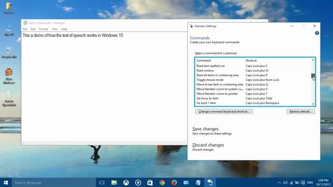Click the Discard changes link
Image resolution: width=333 pixels, height=187 pixels.
tap(208, 145)
